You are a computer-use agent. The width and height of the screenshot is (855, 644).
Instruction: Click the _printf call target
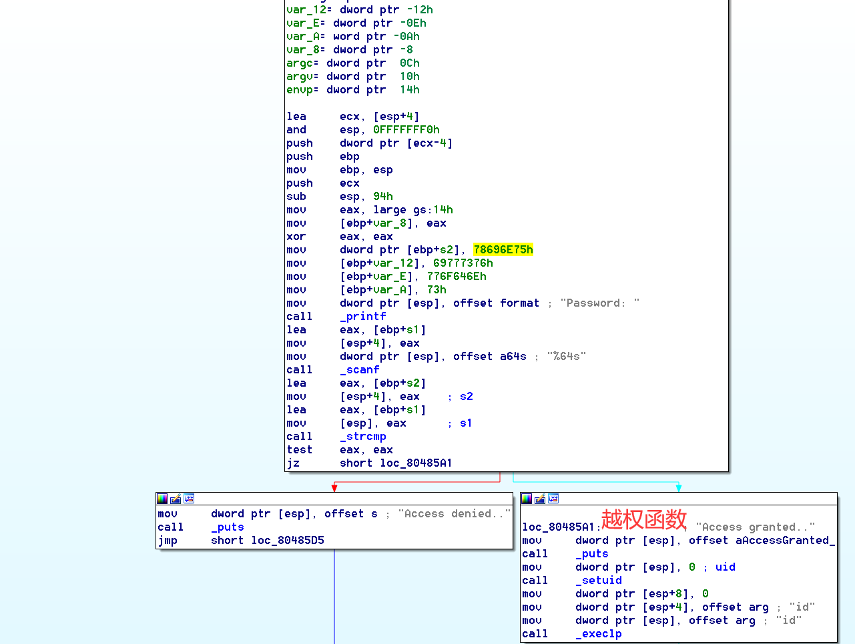(363, 317)
